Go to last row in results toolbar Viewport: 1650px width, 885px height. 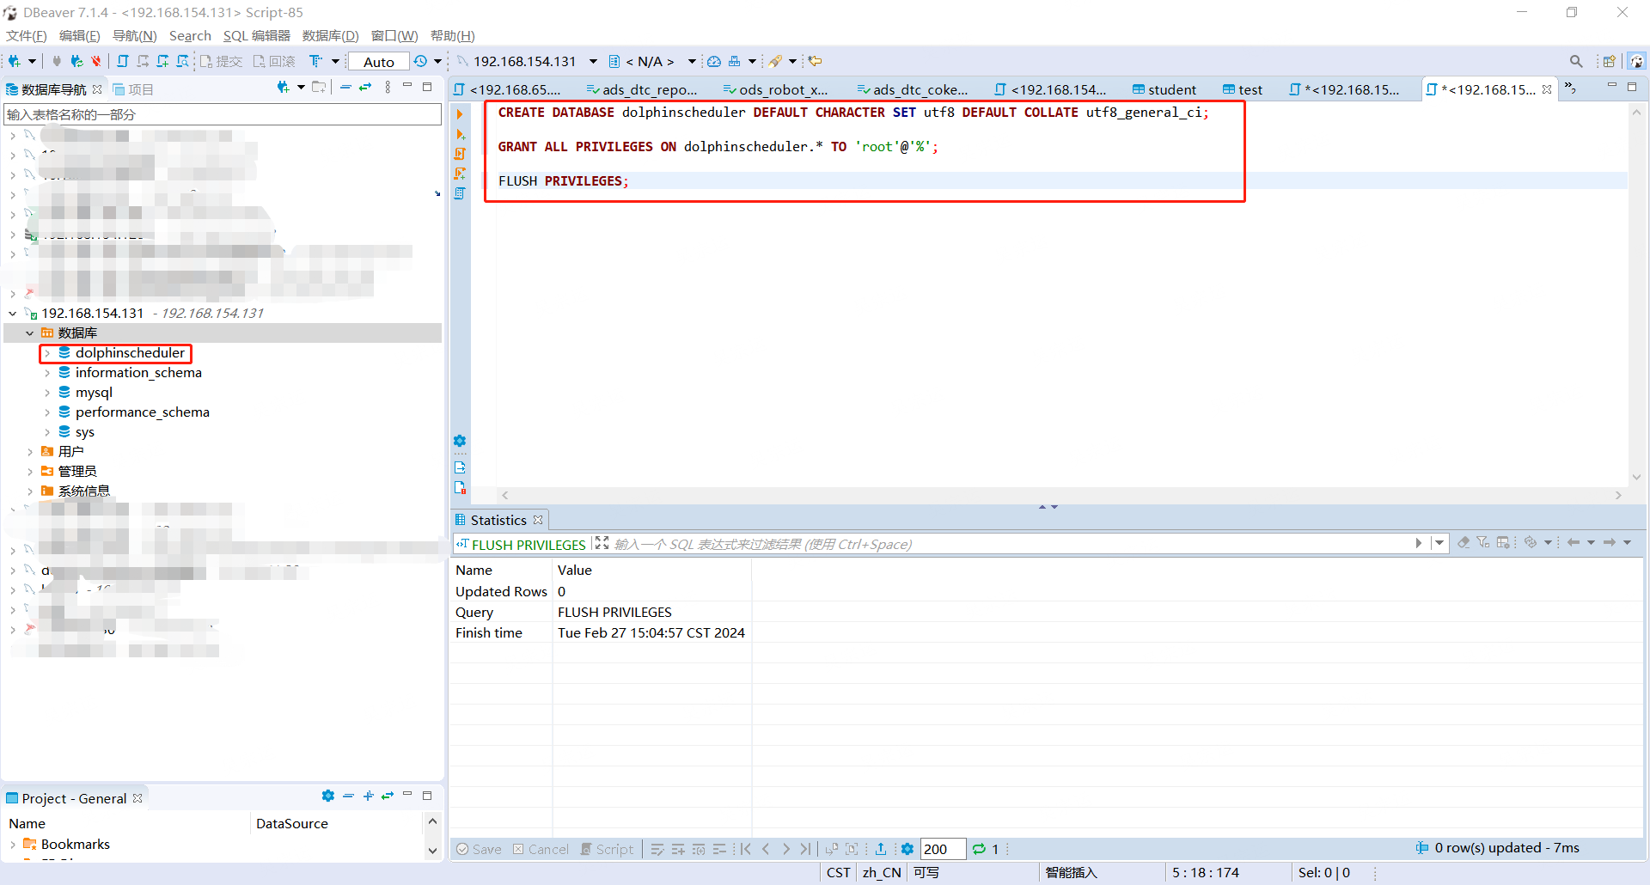click(805, 849)
